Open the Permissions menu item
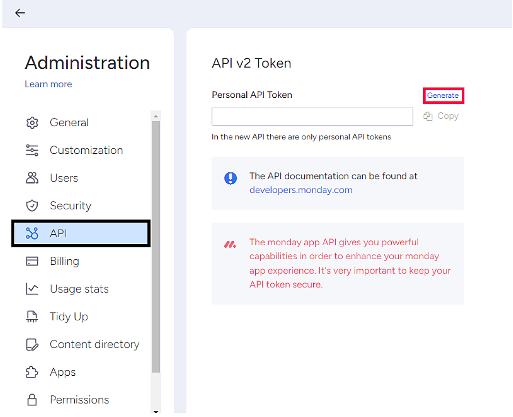This screenshot has height=417, width=513. (79, 400)
